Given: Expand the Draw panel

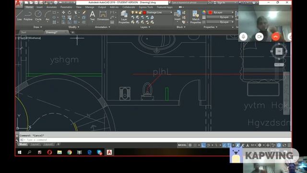Looking at the screenshot, I should click(x=37, y=27).
